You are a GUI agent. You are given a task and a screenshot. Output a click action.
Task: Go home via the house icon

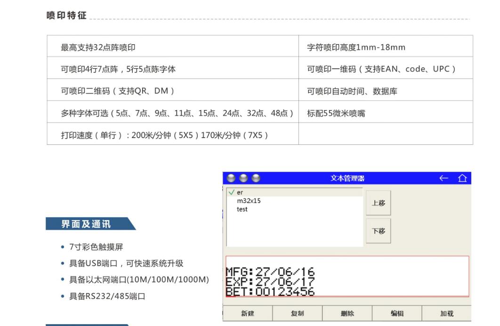462,178
